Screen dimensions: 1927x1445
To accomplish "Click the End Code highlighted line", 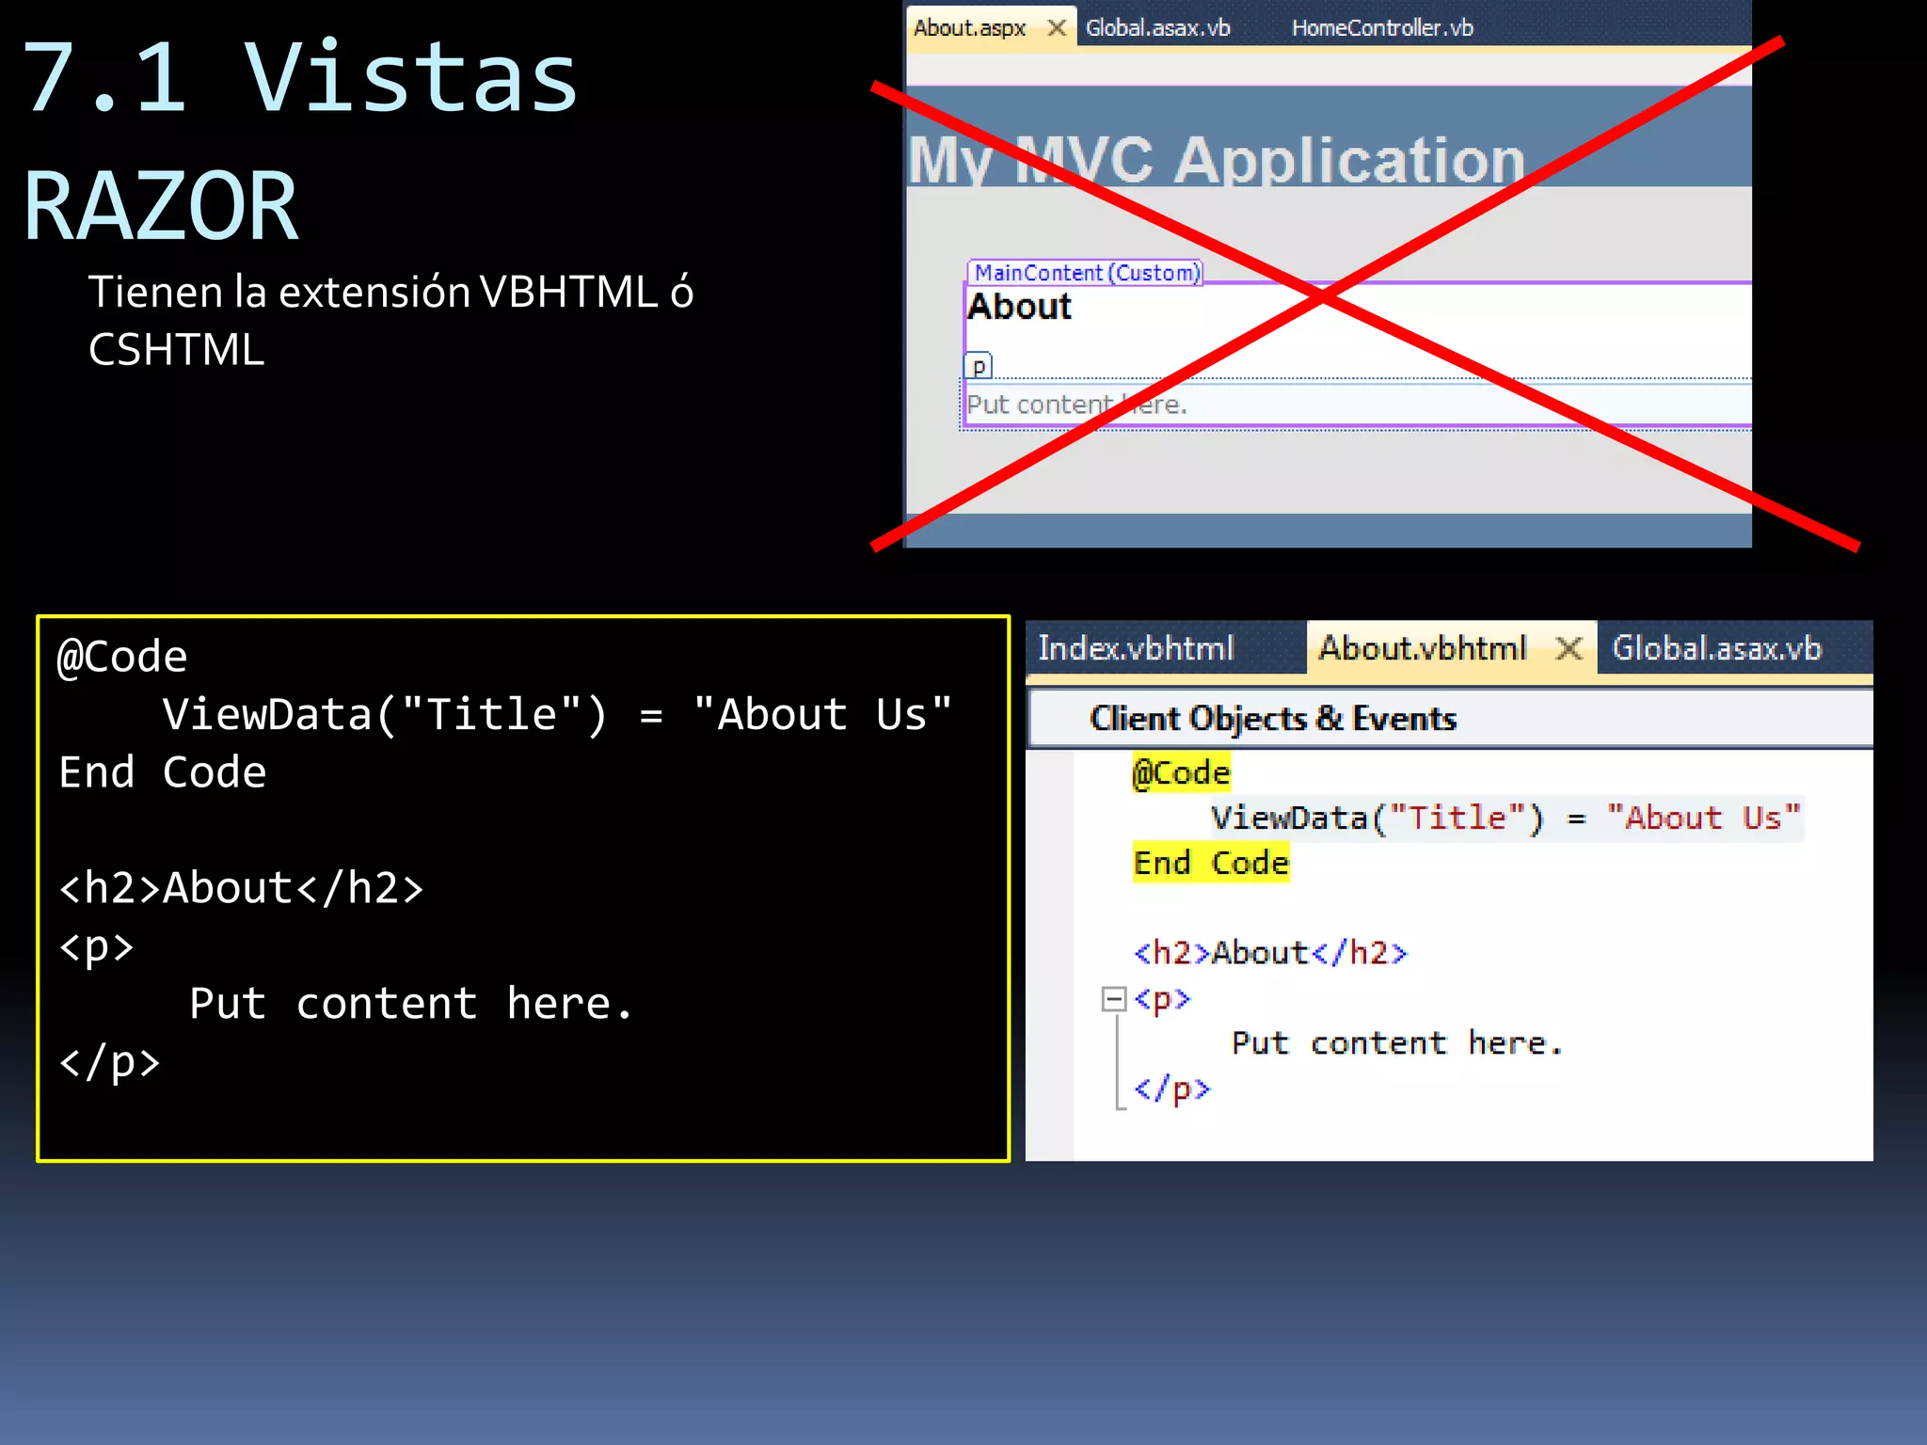I will pos(1210,863).
